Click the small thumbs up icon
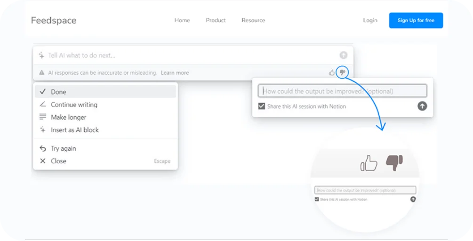Image resolution: width=473 pixels, height=241 pixels. pos(331,72)
